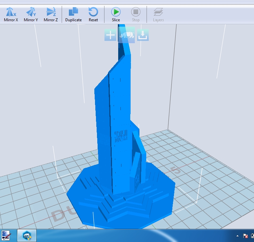Switch to the slicer app taskbar icon

click(x=27, y=235)
